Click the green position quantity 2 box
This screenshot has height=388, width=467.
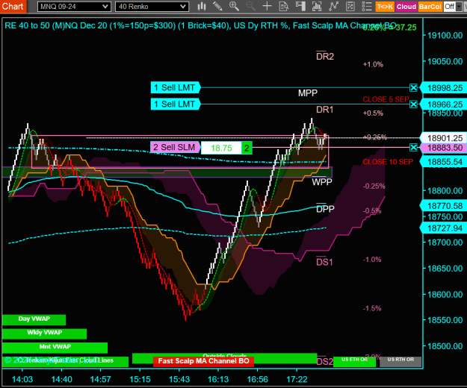[247, 148]
